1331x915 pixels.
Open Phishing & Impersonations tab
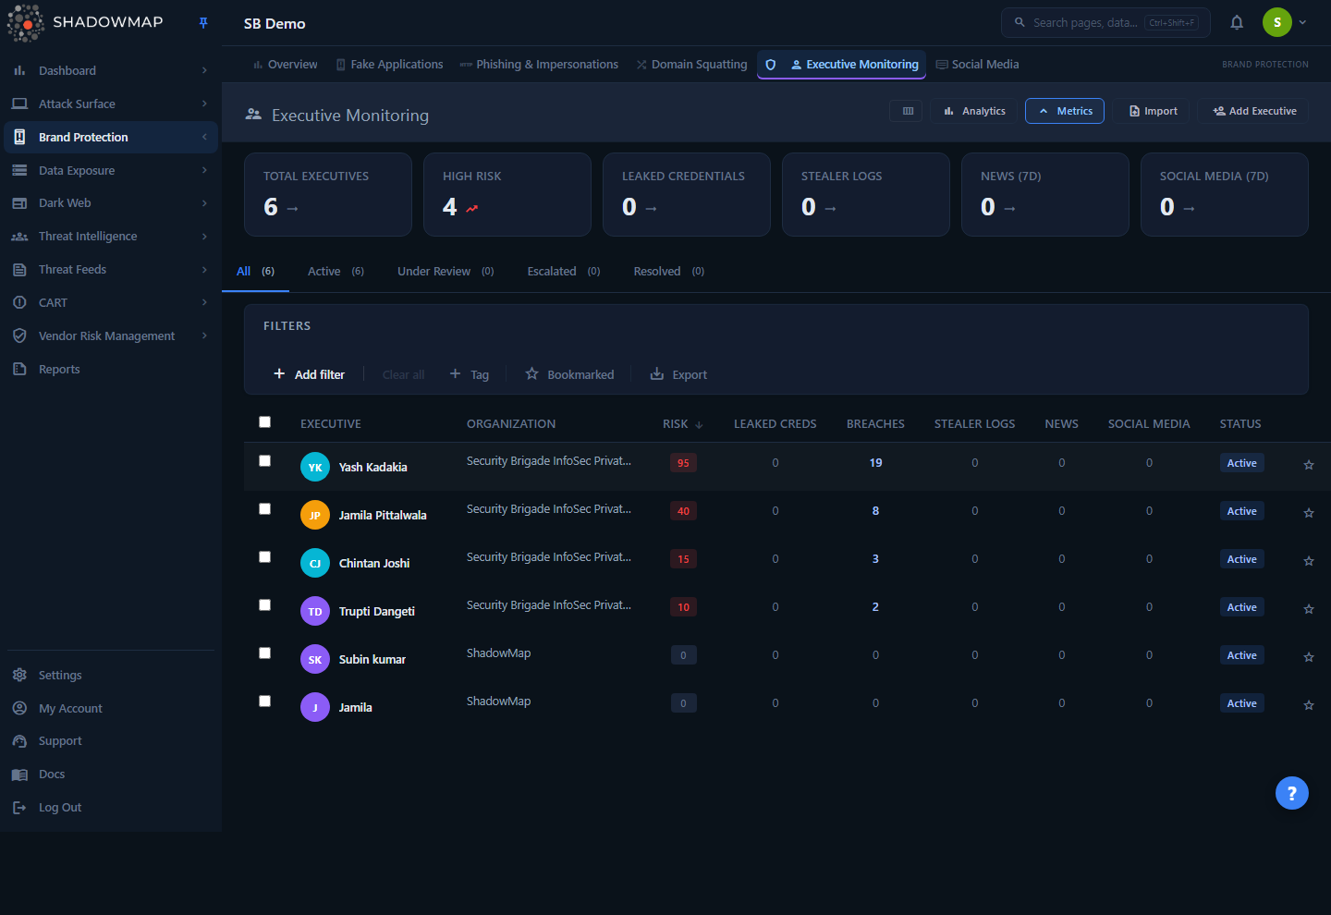coord(539,65)
